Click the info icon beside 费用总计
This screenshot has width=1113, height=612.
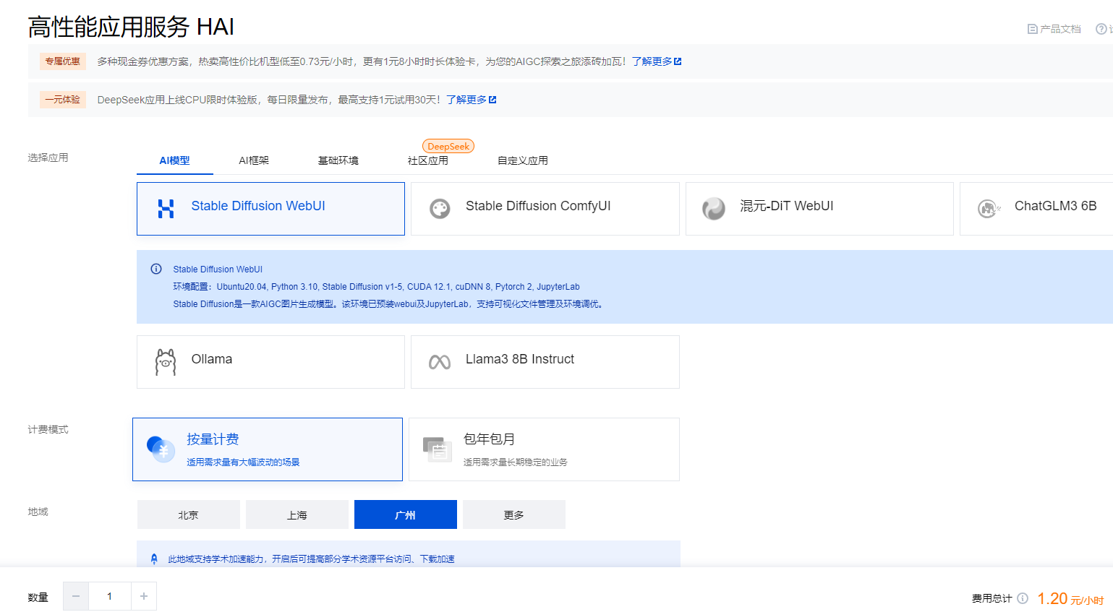point(1023,598)
